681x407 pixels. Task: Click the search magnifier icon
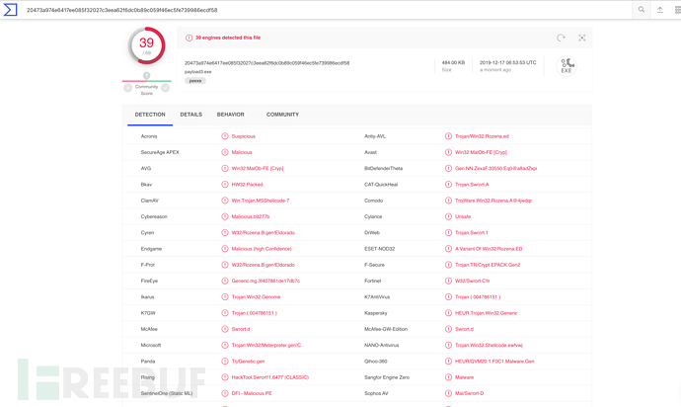tap(642, 10)
